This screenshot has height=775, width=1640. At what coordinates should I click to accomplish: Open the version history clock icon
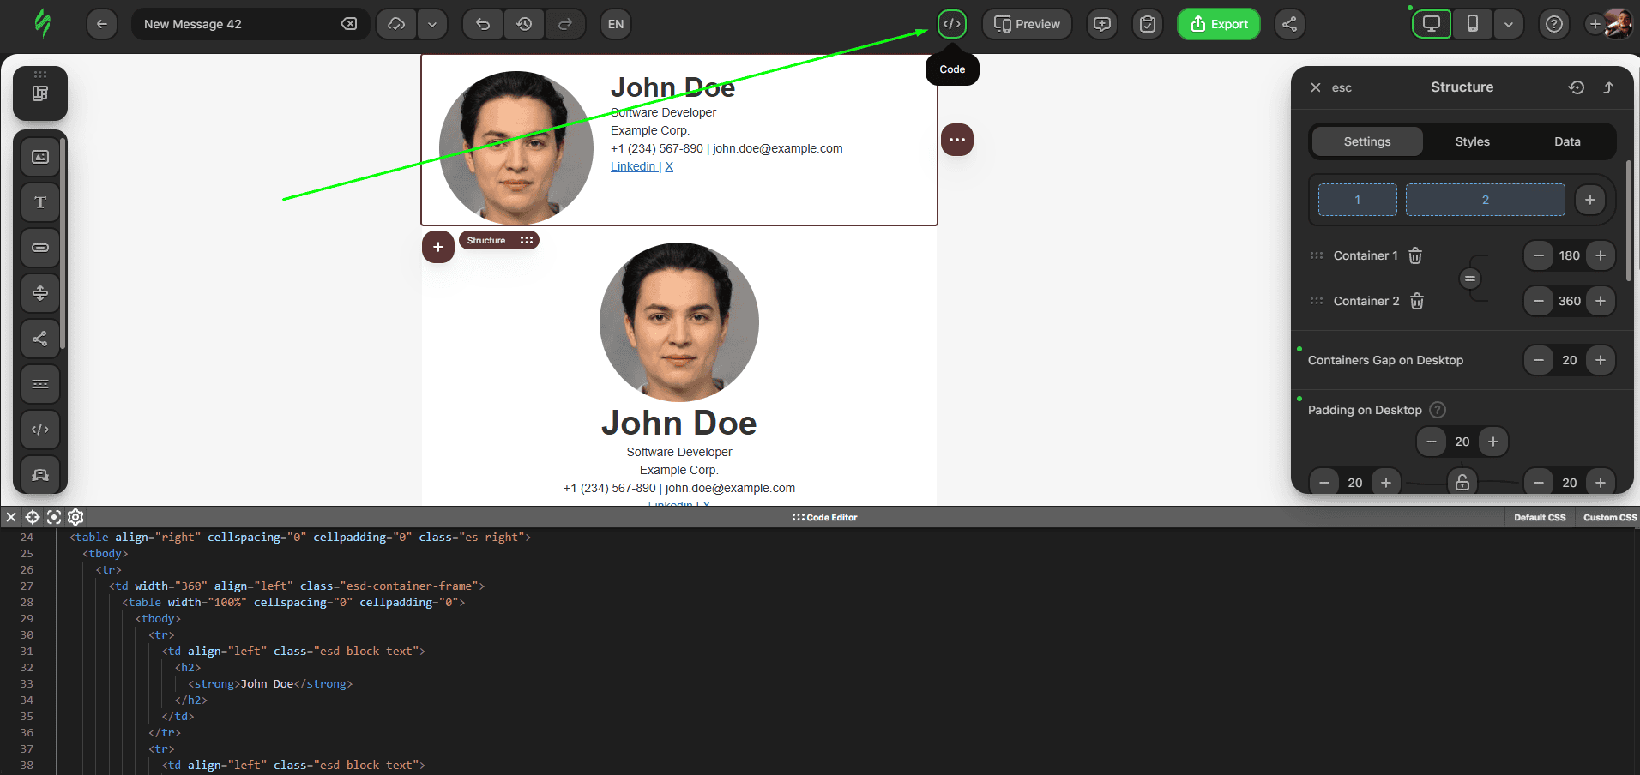click(x=524, y=24)
